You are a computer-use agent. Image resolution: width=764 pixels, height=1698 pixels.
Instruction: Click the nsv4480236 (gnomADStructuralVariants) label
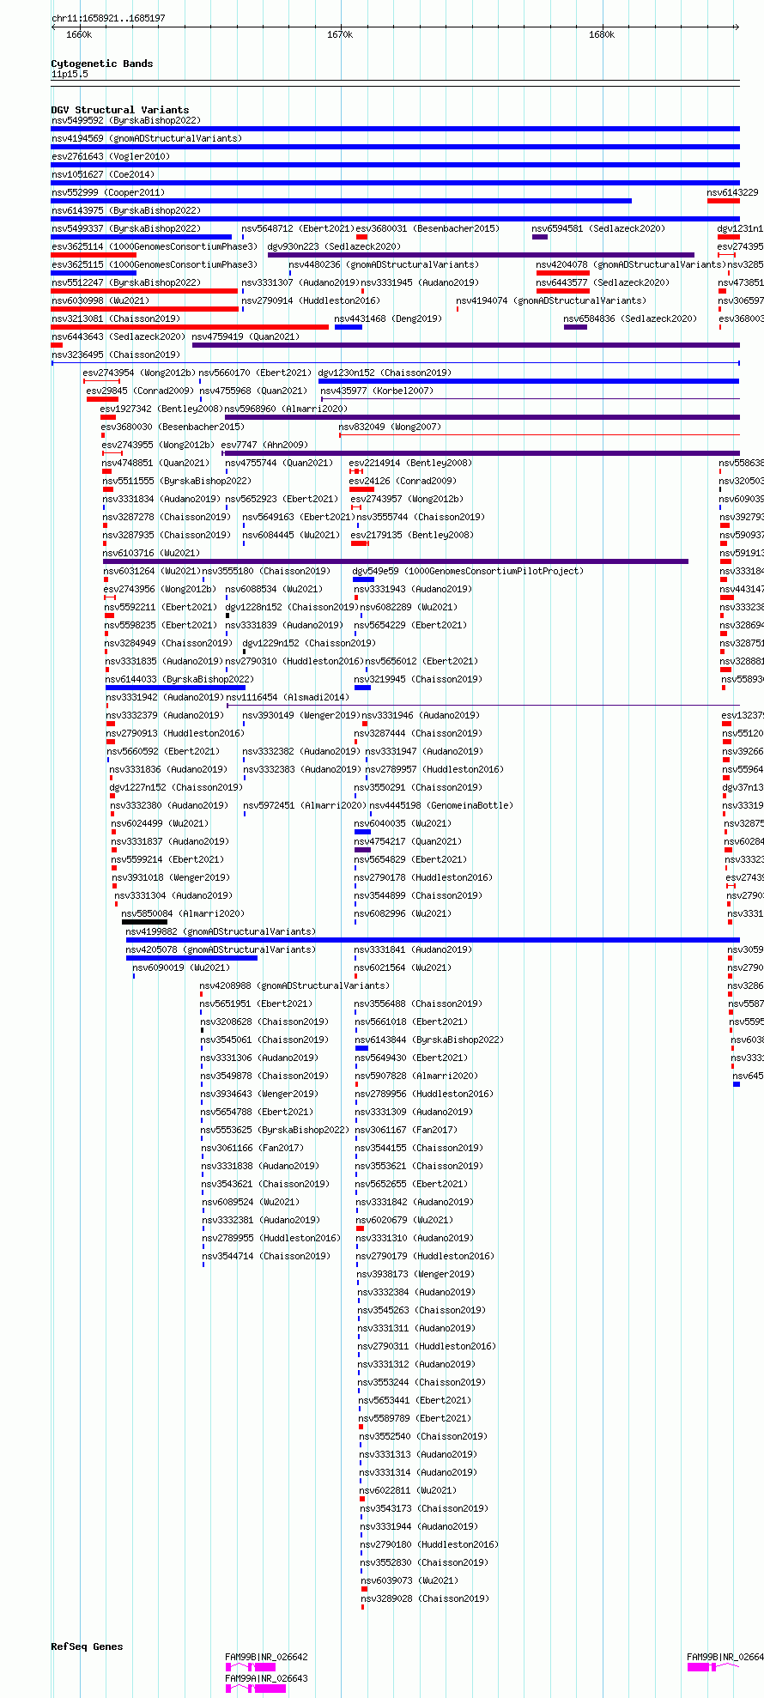point(384,264)
